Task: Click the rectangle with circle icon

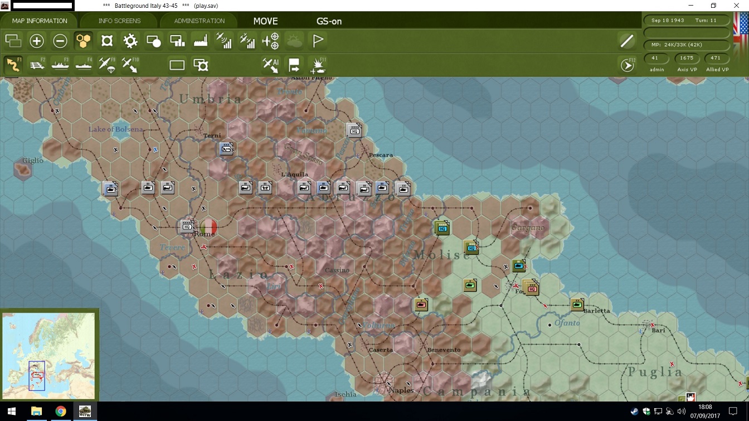Action: pos(154,41)
